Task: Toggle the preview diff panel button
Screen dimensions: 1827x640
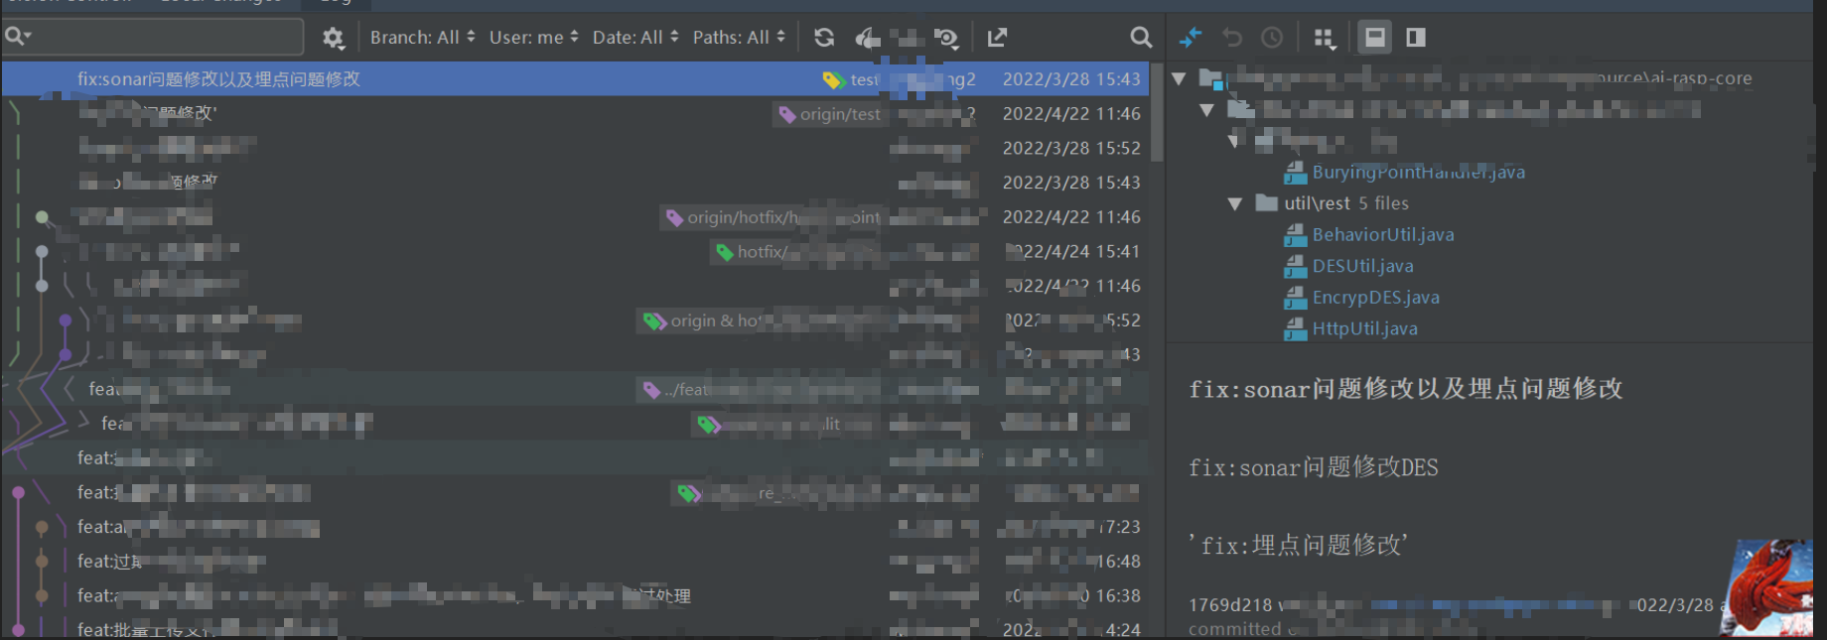Action: [x=1375, y=38]
